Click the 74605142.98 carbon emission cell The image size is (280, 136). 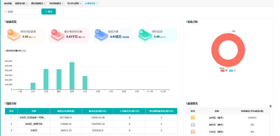click(x=98, y=118)
